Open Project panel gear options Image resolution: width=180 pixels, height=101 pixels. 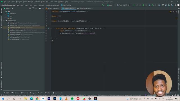click(40, 8)
